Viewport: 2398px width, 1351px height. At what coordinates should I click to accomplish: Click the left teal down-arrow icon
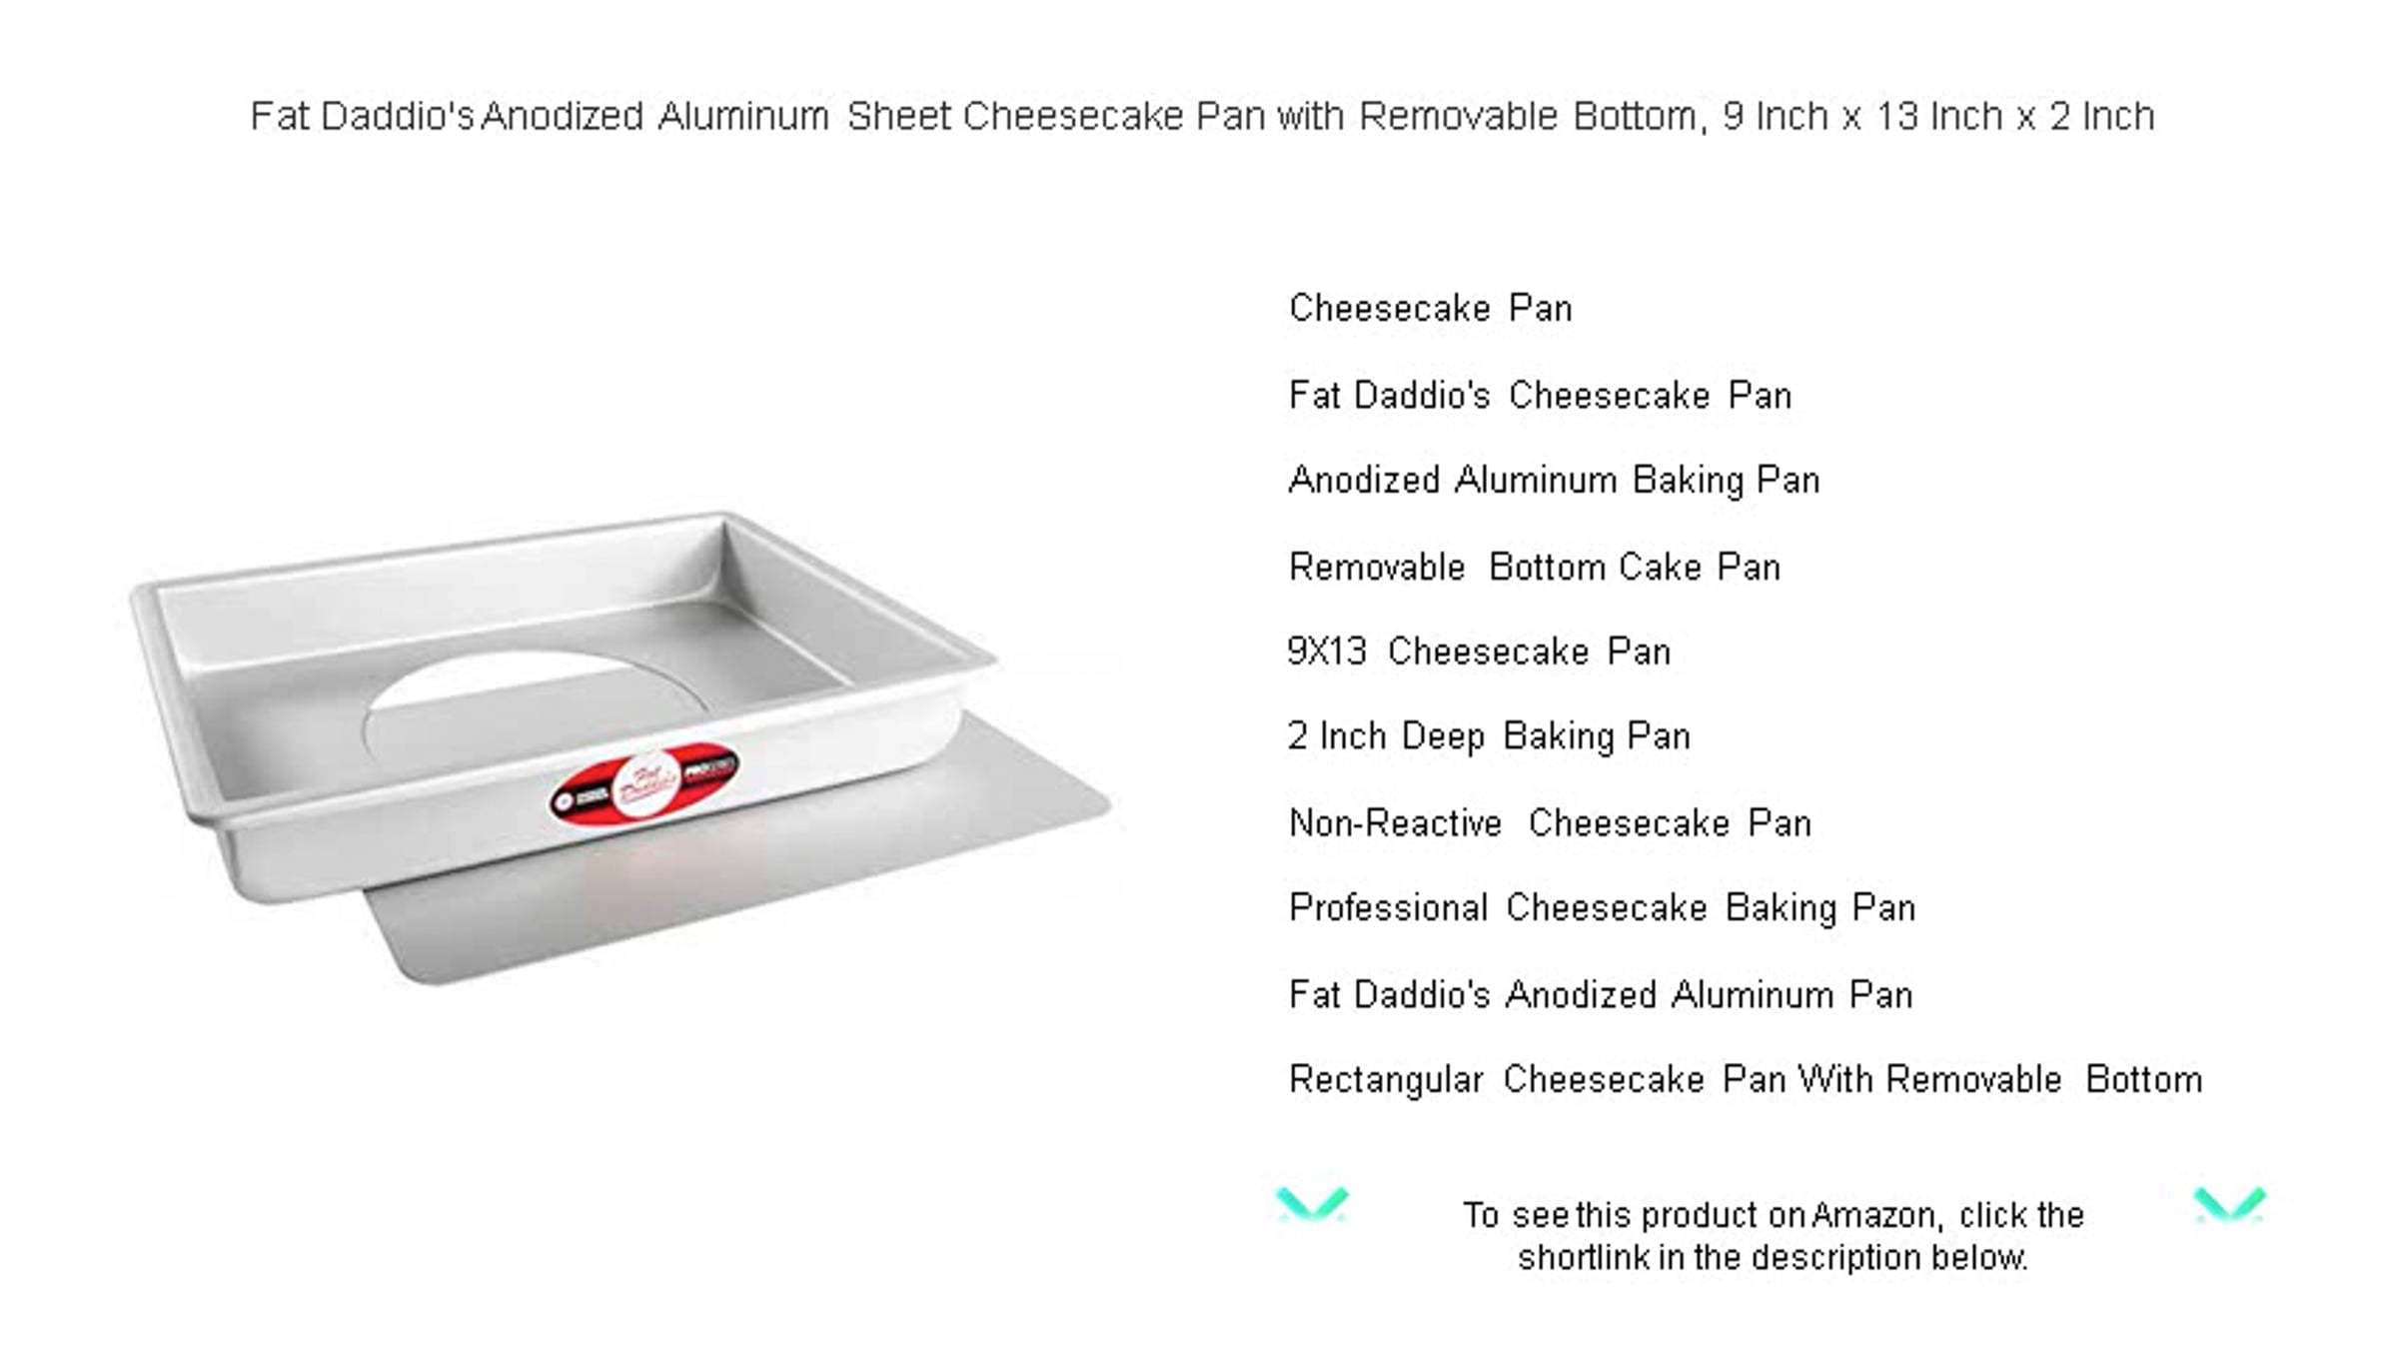1312,1204
